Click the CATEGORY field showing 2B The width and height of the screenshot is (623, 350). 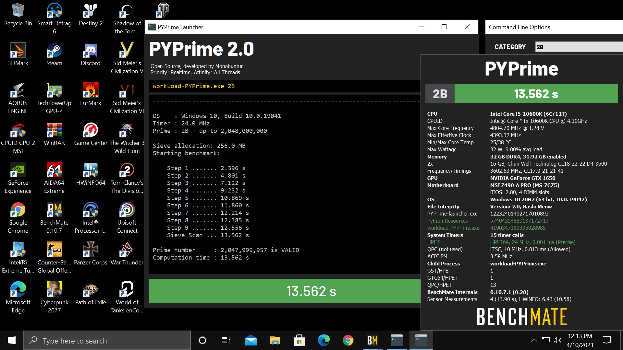click(x=579, y=47)
